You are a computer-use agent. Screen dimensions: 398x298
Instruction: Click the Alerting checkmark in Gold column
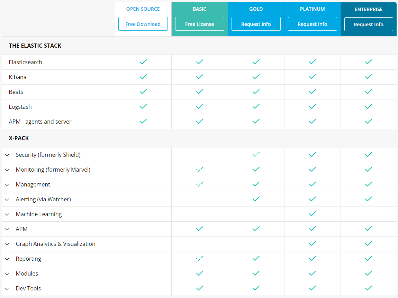tap(256, 199)
